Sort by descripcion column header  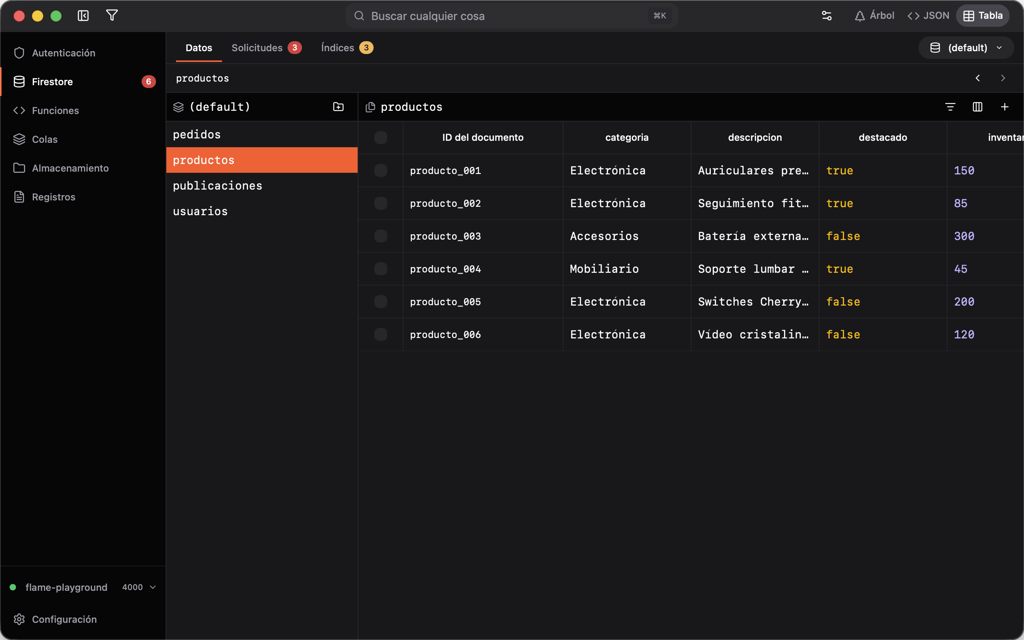pyautogui.click(x=755, y=138)
